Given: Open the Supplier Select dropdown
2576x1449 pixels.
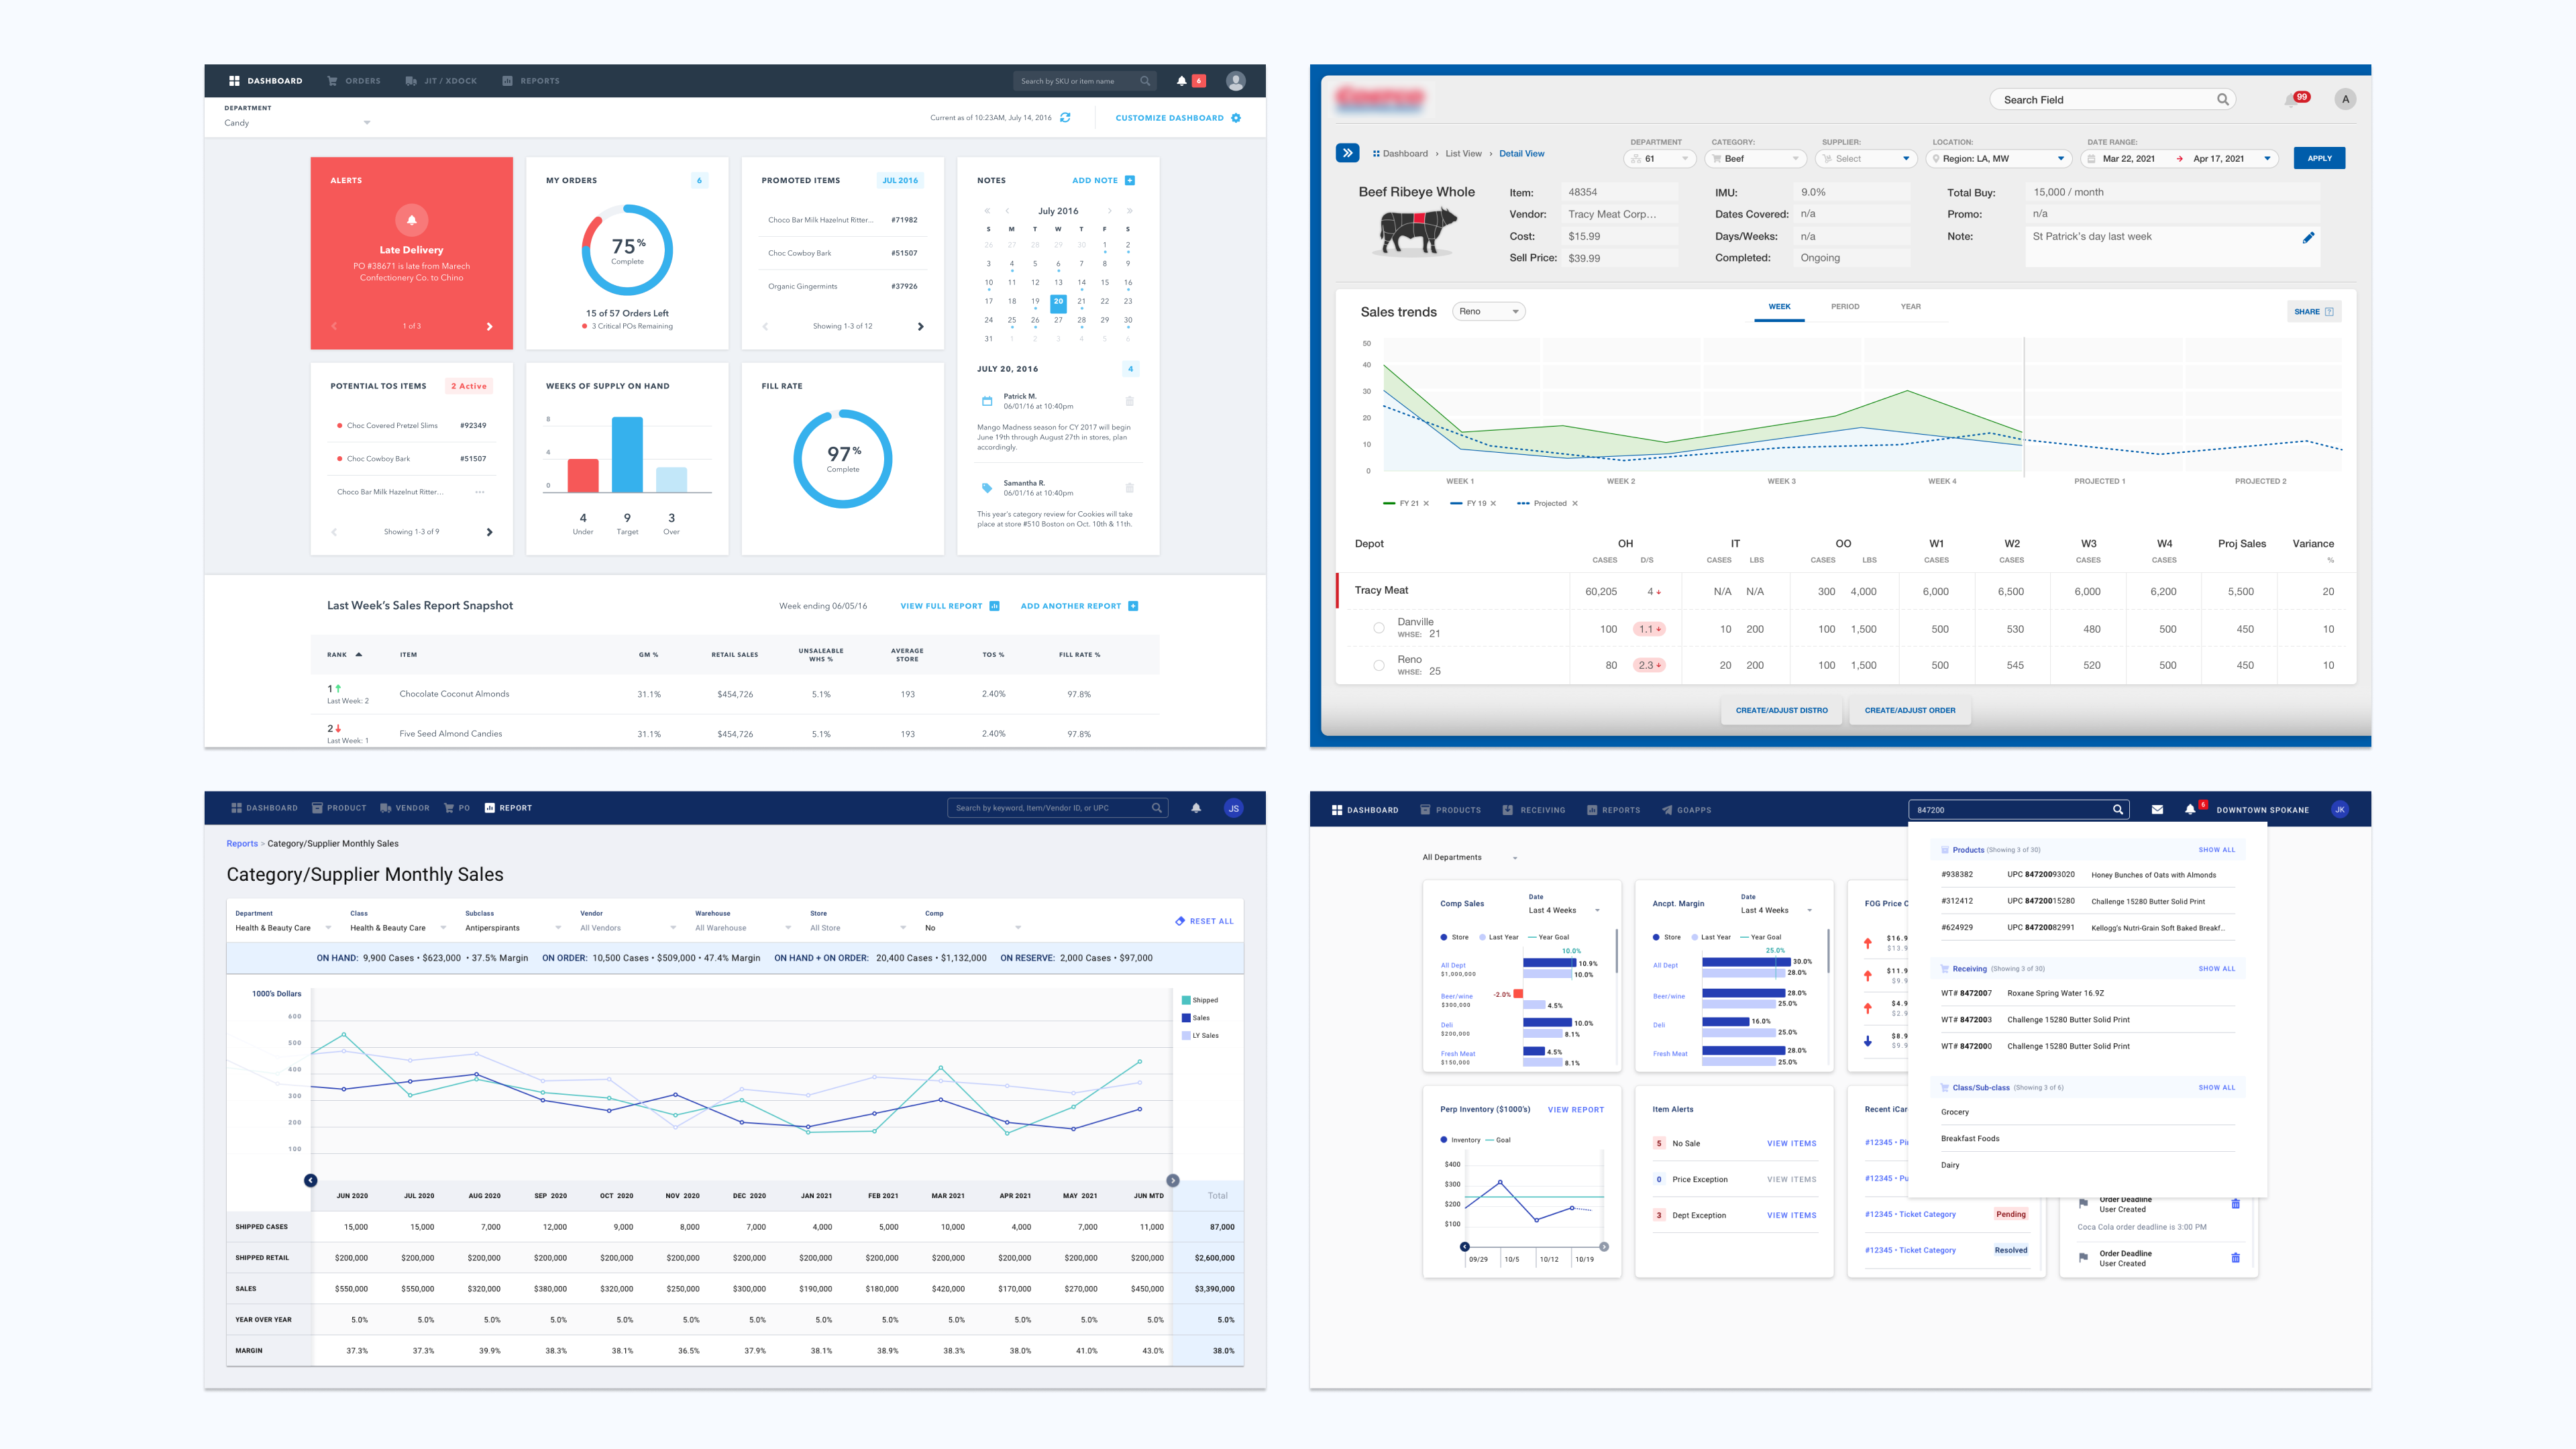Looking at the screenshot, I should tap(1866, 158).
